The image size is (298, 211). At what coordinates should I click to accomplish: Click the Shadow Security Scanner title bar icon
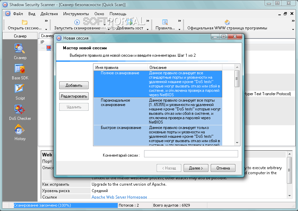[5, 4]
